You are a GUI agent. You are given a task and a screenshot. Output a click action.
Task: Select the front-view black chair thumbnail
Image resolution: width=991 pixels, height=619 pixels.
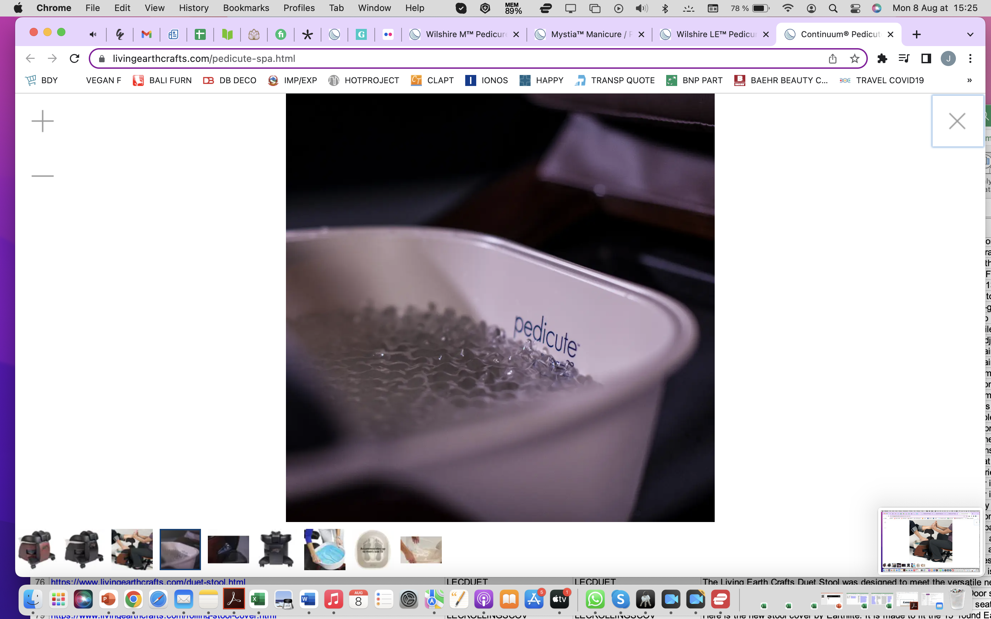276,550
